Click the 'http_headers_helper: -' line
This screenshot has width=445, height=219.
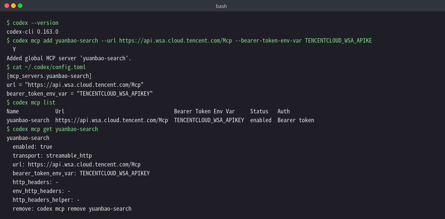coord(46,200)
